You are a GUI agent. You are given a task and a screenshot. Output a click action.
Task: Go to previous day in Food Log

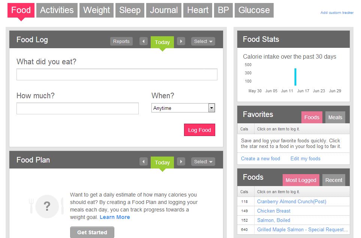(144, 41)
